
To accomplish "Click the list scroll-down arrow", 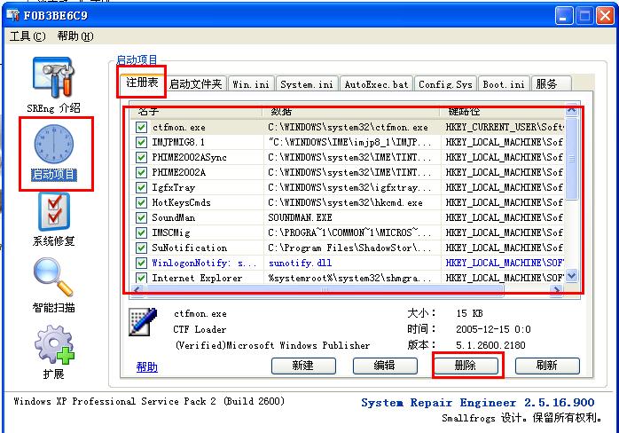I will tap(571, 276).
